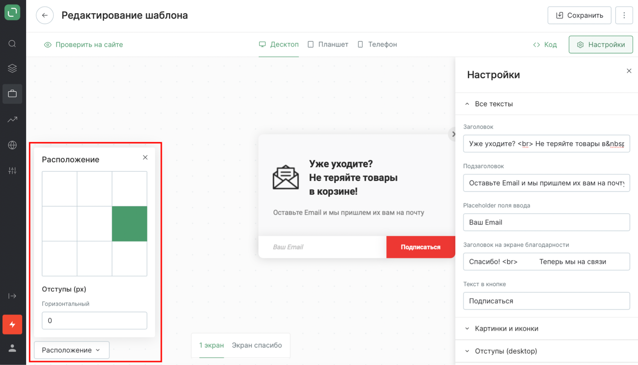Select top-left position grid cell
638x365 pixels.
59,189
